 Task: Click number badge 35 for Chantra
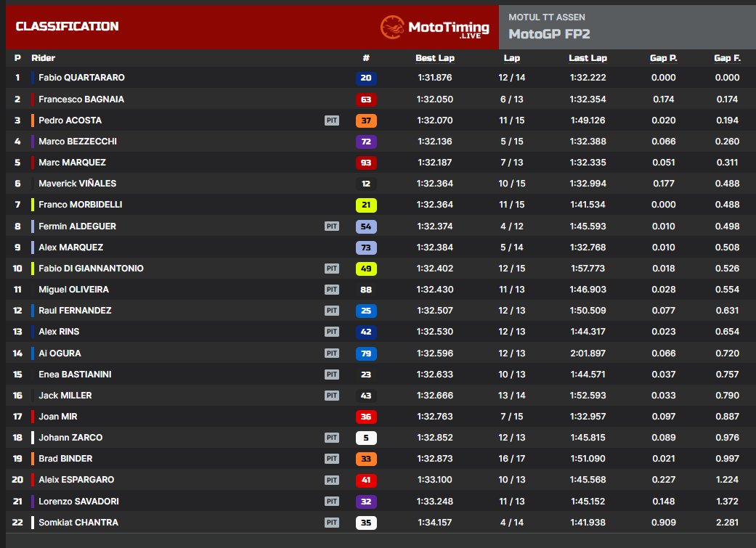[366, 523]
